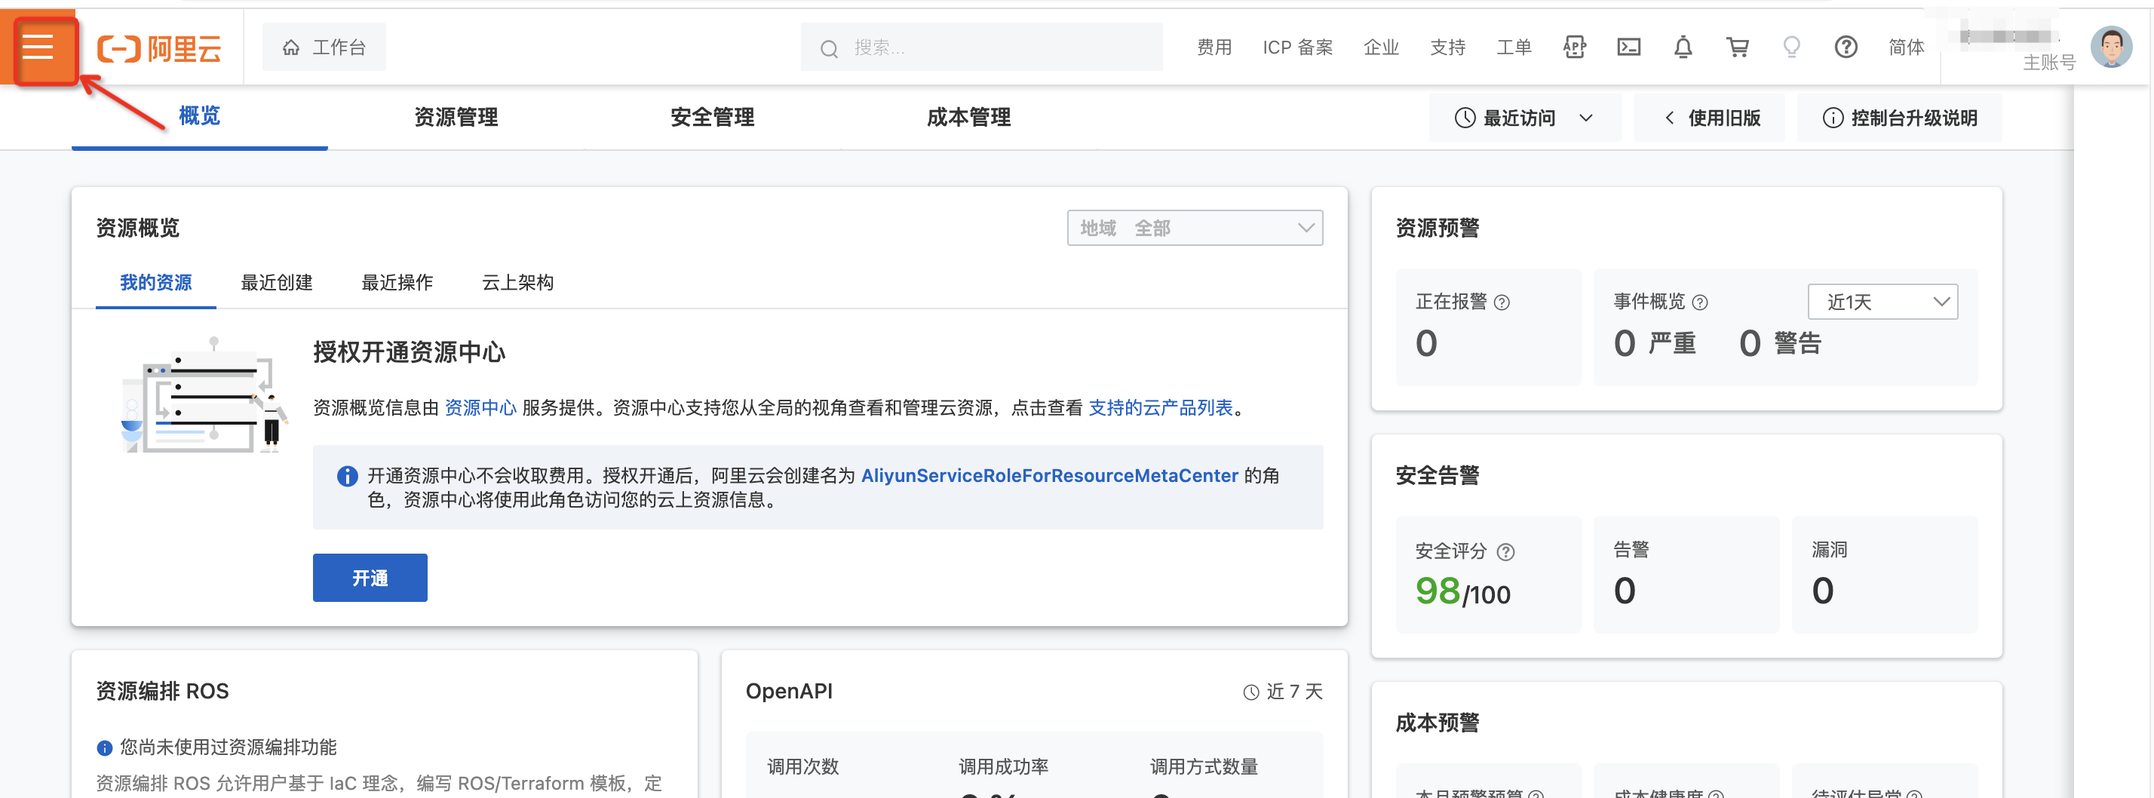Click the 调用成功率 label

[1003, 767]
